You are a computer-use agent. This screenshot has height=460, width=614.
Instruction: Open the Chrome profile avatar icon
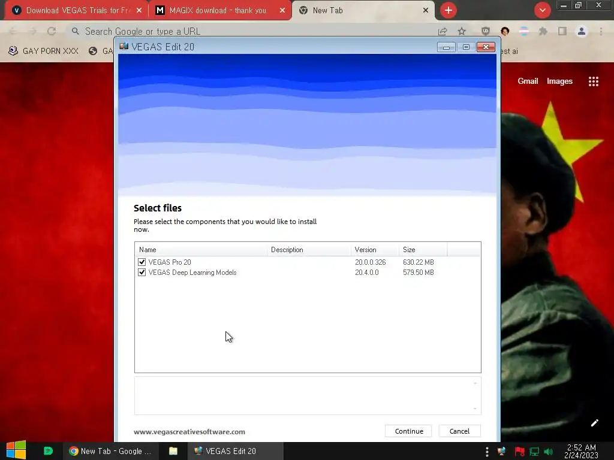[x=582, y=31]
